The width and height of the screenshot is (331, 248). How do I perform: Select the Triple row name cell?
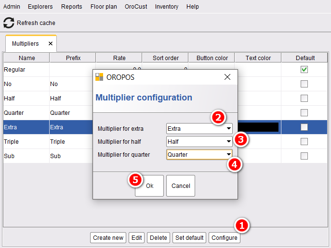click(26, 141)
